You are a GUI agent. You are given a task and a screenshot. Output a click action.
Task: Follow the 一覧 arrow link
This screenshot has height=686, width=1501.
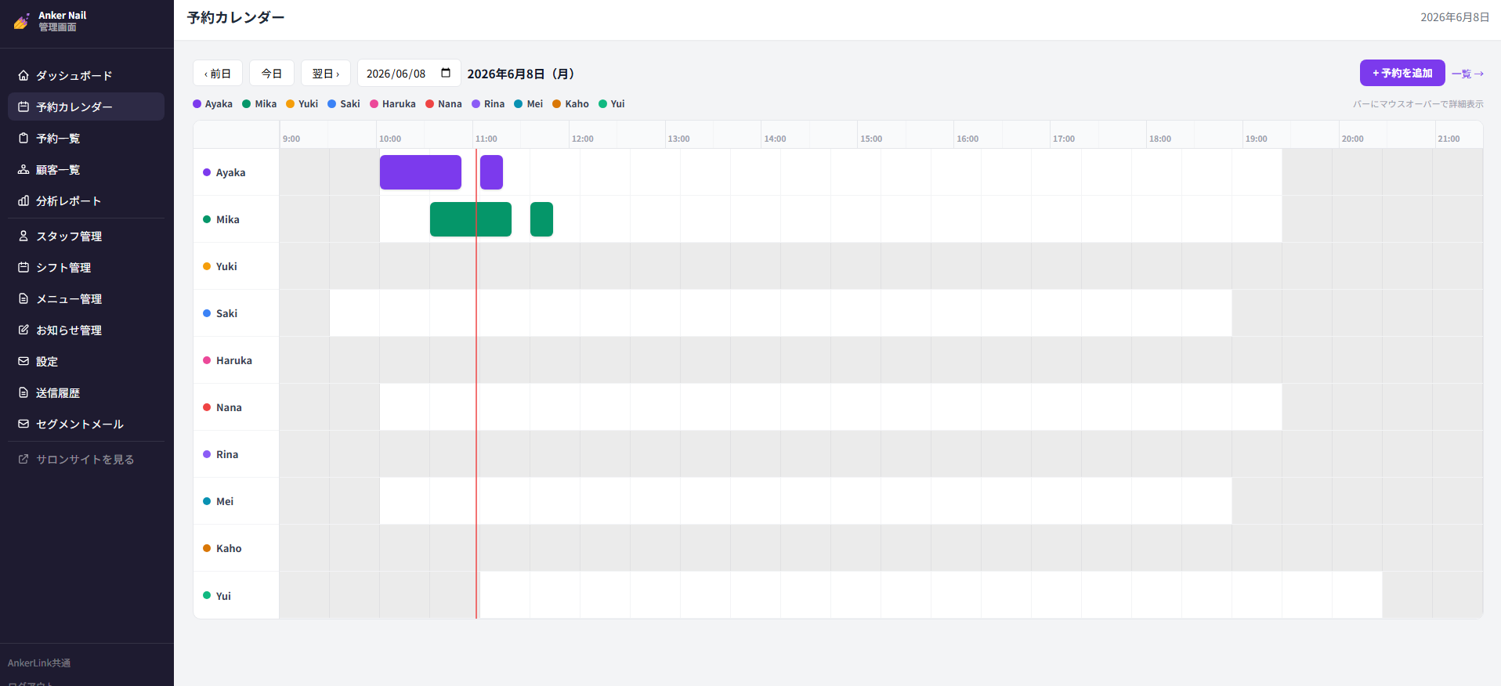pyautogui.click(x=1467, y=74)
